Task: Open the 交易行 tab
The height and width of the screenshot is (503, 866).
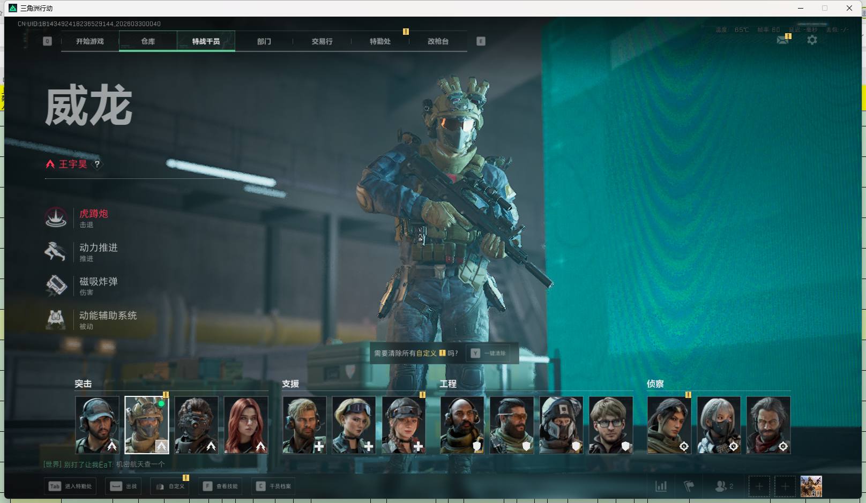Action: coord(322,41)
